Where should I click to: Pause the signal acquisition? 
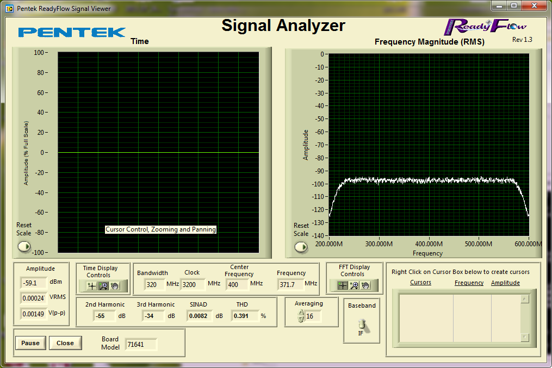(30, 343)
